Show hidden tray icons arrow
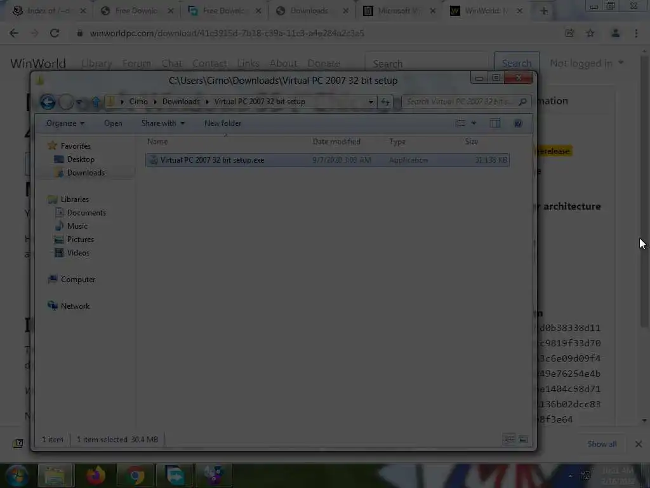 571,476
